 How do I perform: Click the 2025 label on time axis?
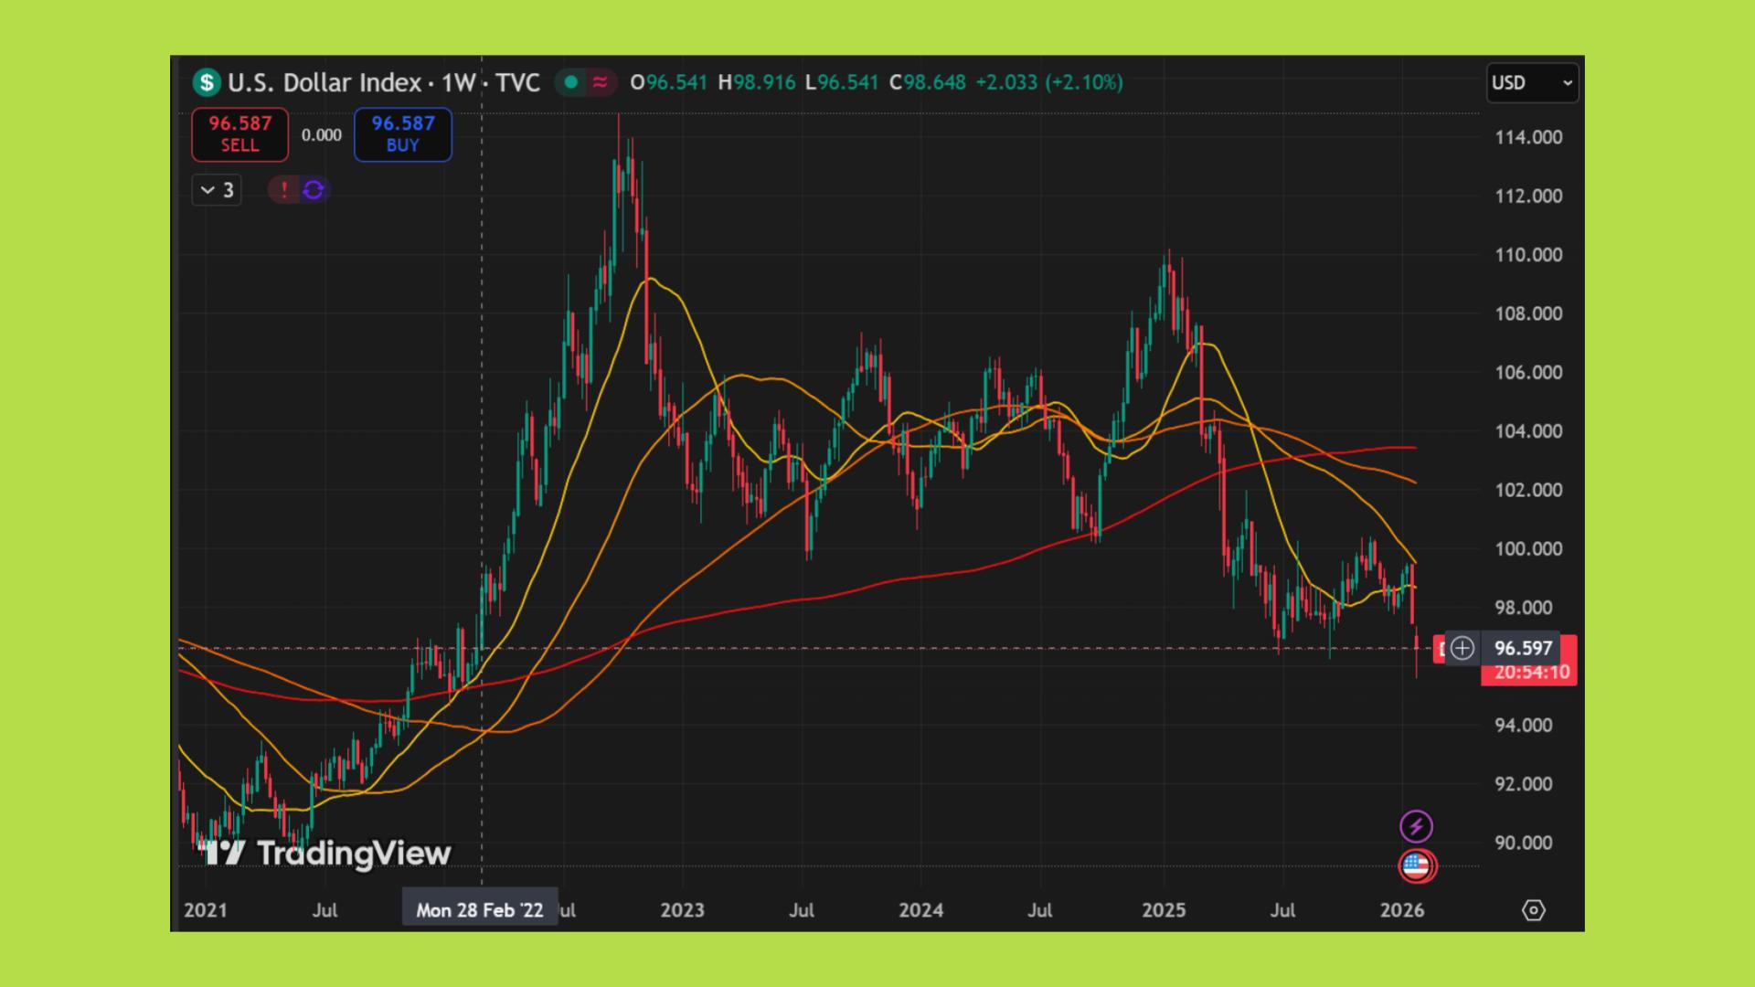click(1164, 910)
